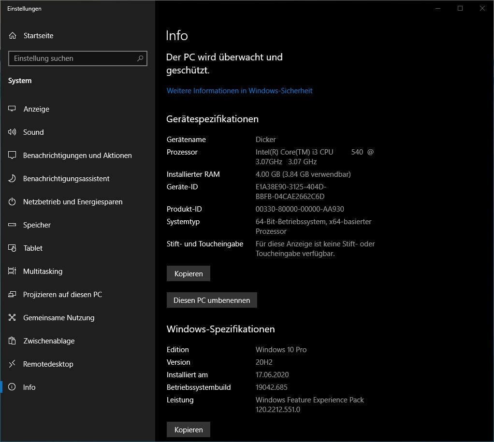The image size is (494, 442).
Task: Click the Zwischenablage clipboard icon
Action: pyautogui.click(x=12, y=341)
